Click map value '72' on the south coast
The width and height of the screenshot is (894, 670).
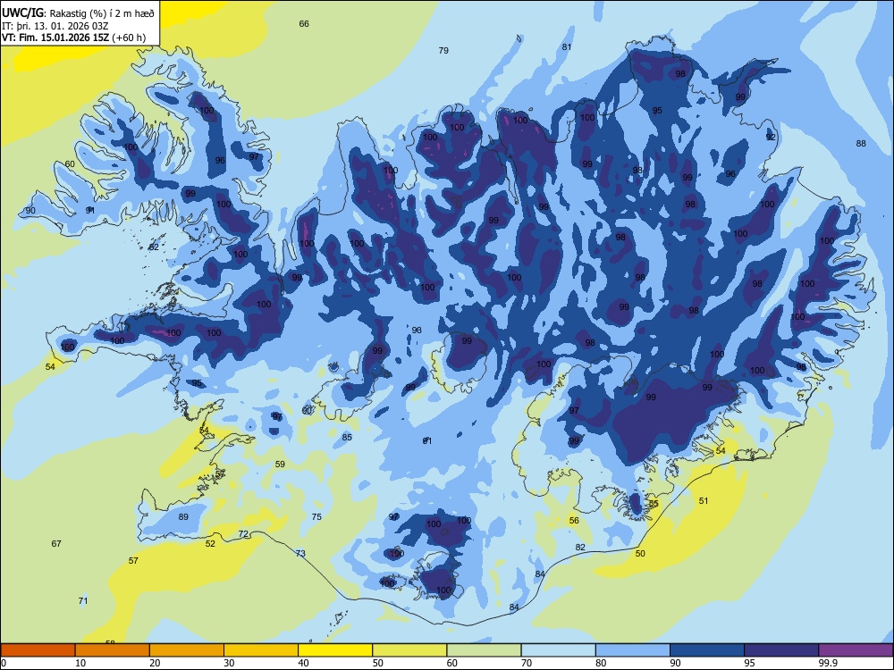[243, 534]
